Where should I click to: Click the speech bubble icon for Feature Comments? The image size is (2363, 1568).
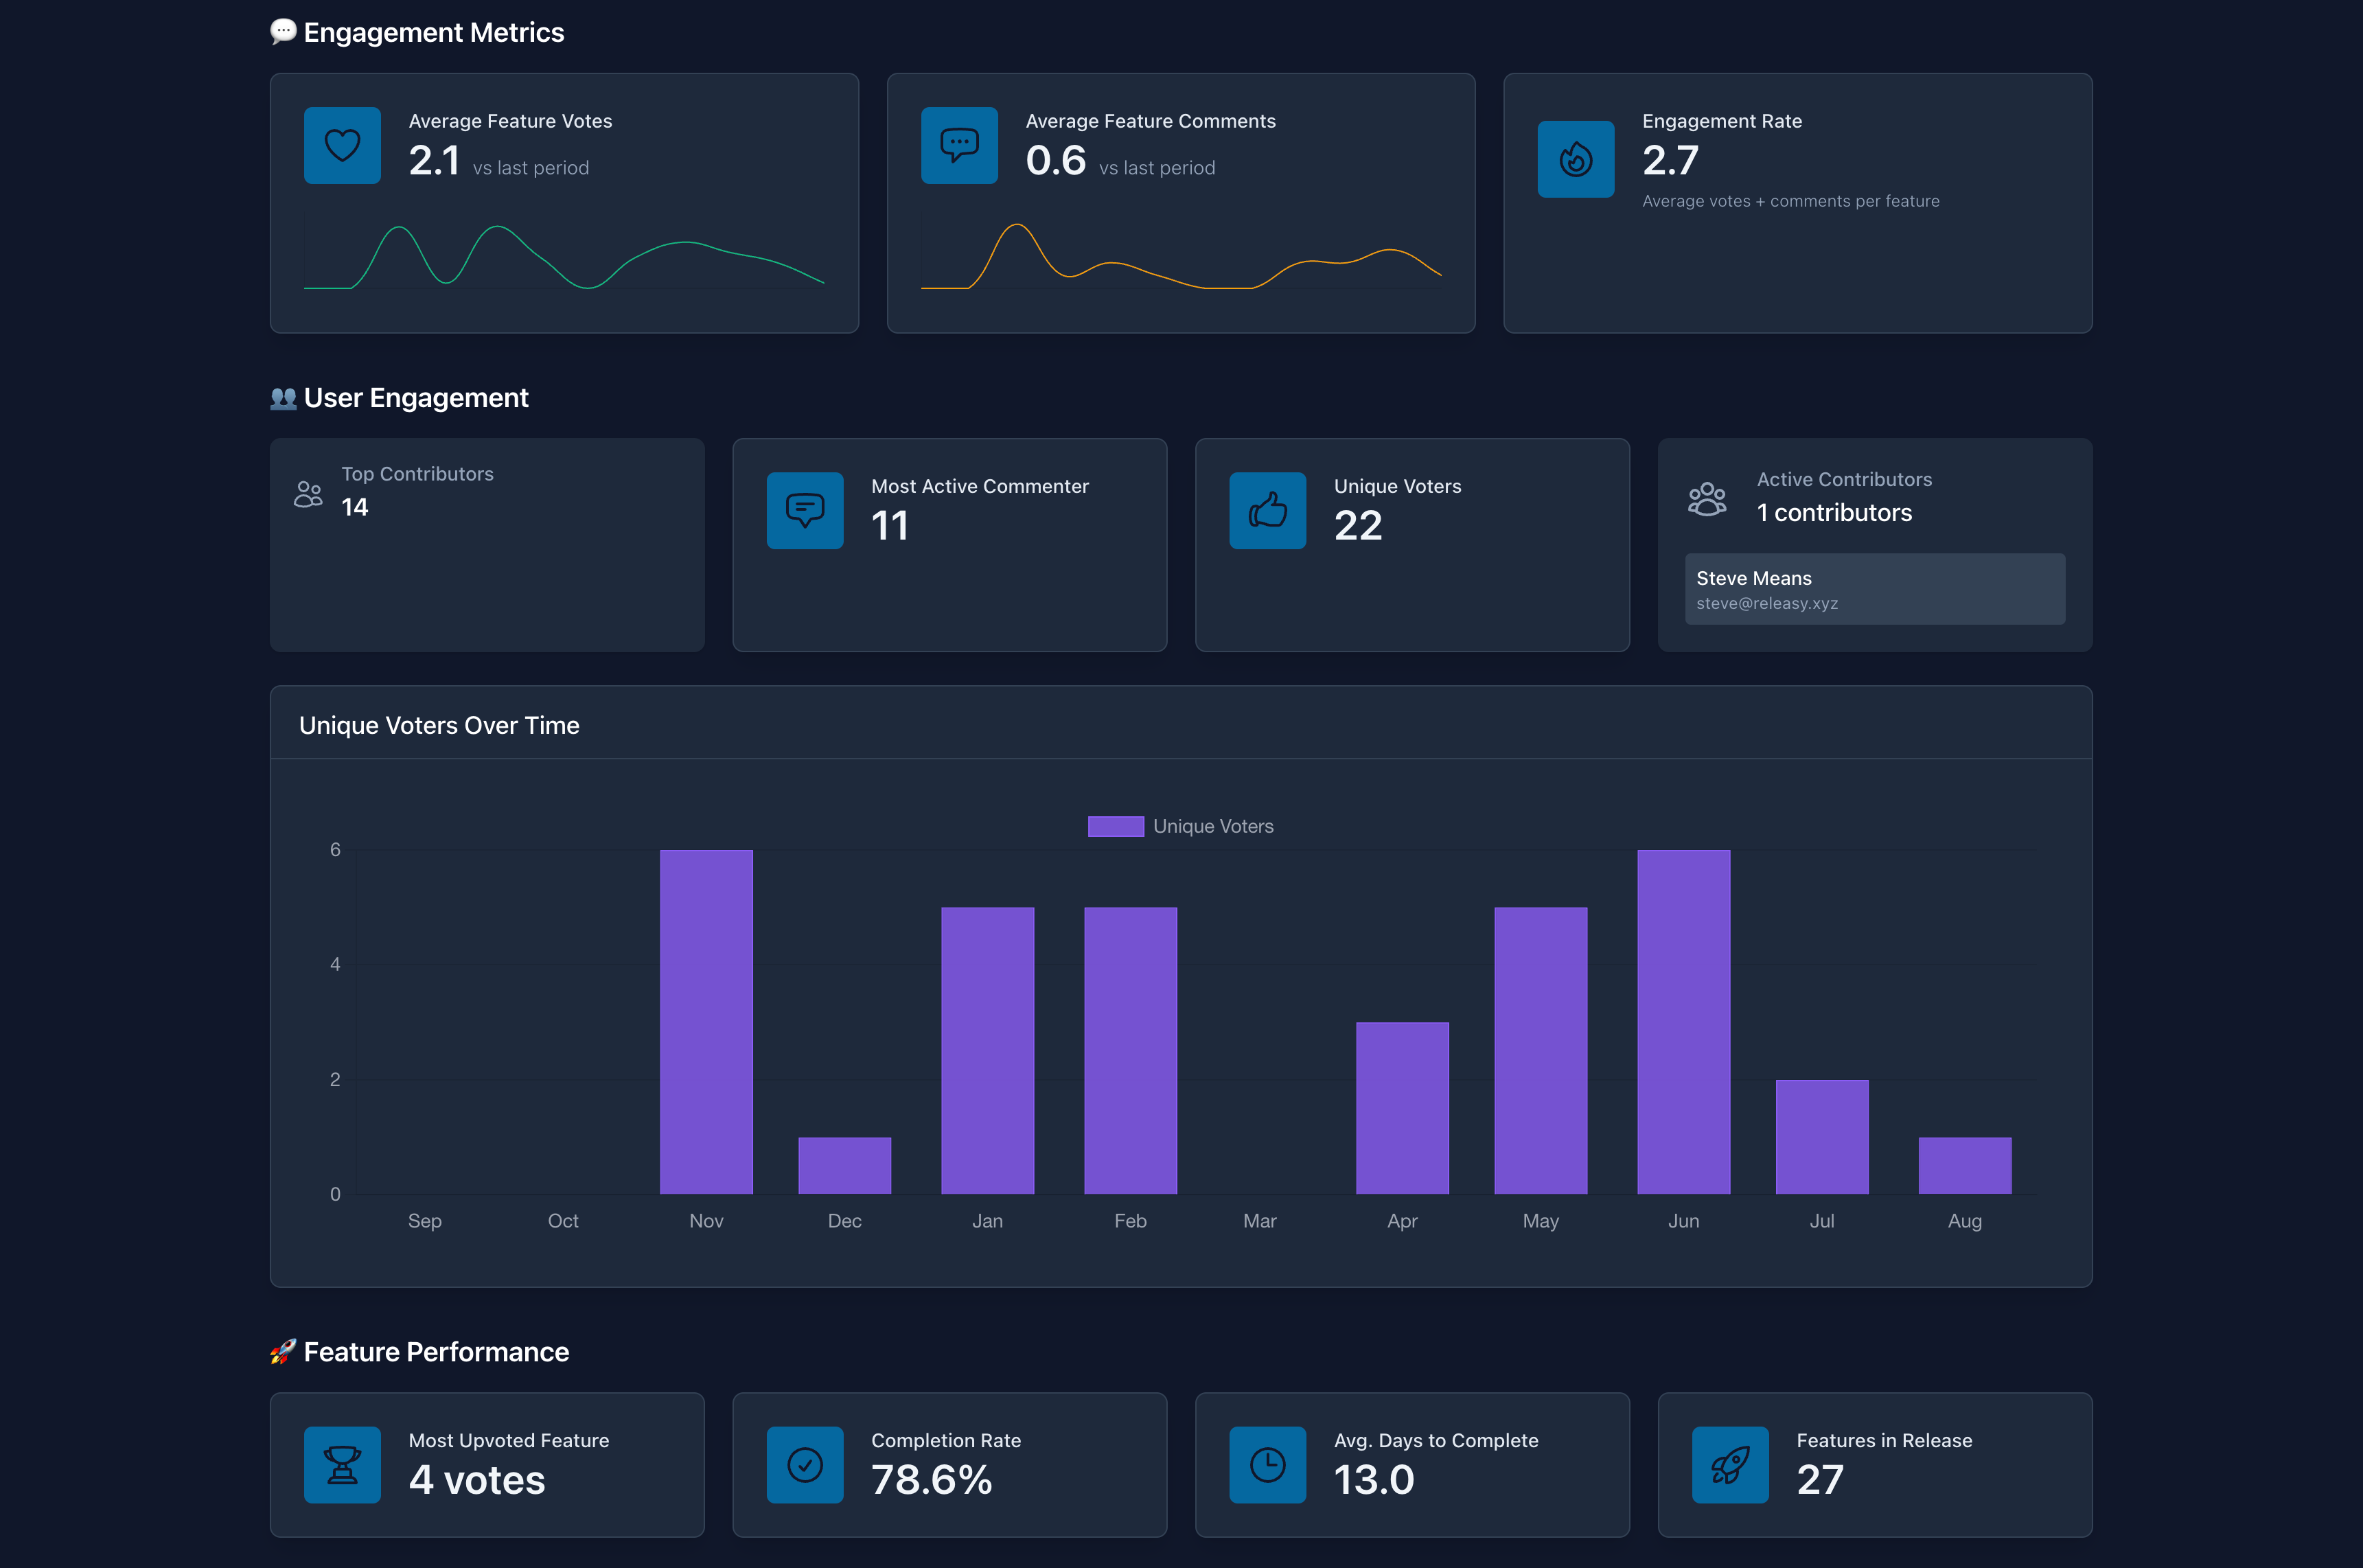coord(958,145)
